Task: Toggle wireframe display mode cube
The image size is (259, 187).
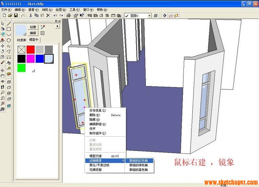Action: click(x=9, y=82)
